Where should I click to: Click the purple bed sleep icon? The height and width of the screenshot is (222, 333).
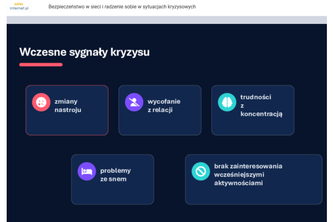pos(87,171)
